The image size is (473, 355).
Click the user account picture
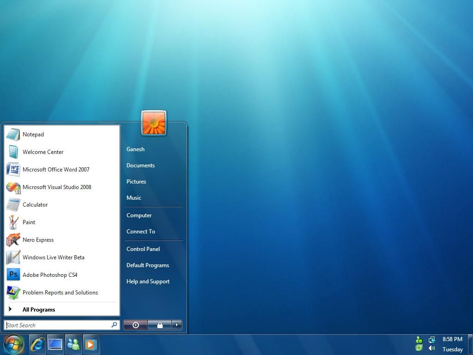(x=153, y=122)
